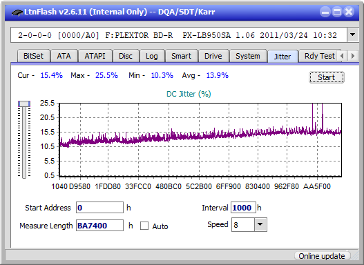Click in the Interval field
The image size is (364, 265).
243,208
